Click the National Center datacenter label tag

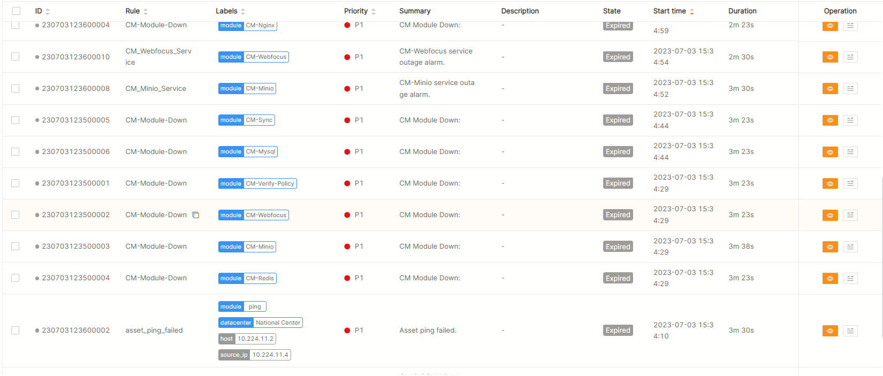278,323
